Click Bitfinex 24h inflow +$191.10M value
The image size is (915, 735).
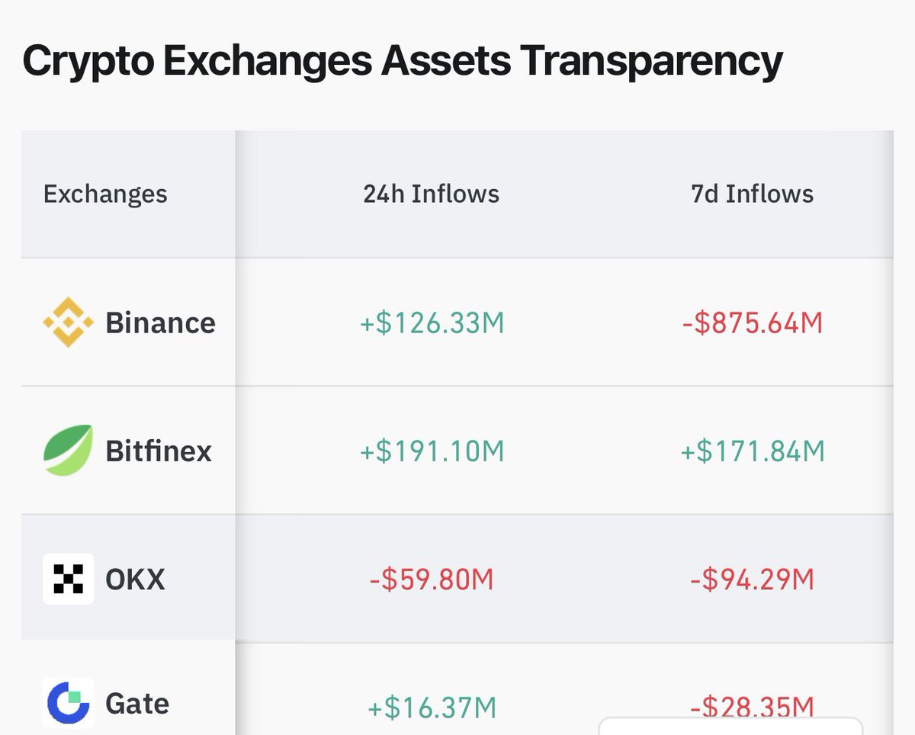tap(432, 451)
